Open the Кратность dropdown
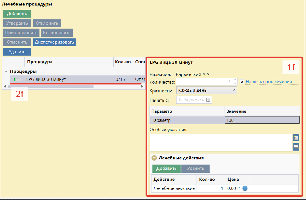The width and height of the screenshot is (306, 200). pos(206,90)
